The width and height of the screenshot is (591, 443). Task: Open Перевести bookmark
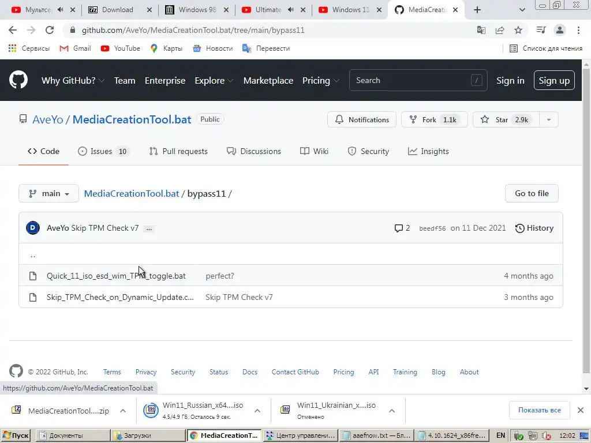266,48
